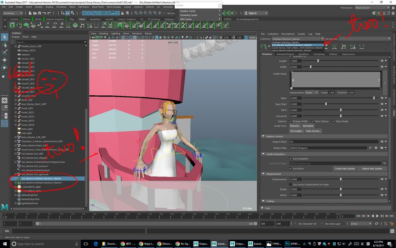The width and height of the screenshot is (396, 248).
Task: Switch to the Grooming tab
Action: [319, 54]
